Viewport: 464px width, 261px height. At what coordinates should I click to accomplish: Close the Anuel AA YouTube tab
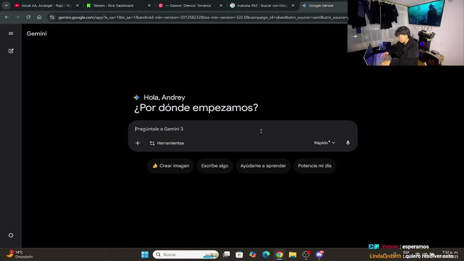[77, 5]
